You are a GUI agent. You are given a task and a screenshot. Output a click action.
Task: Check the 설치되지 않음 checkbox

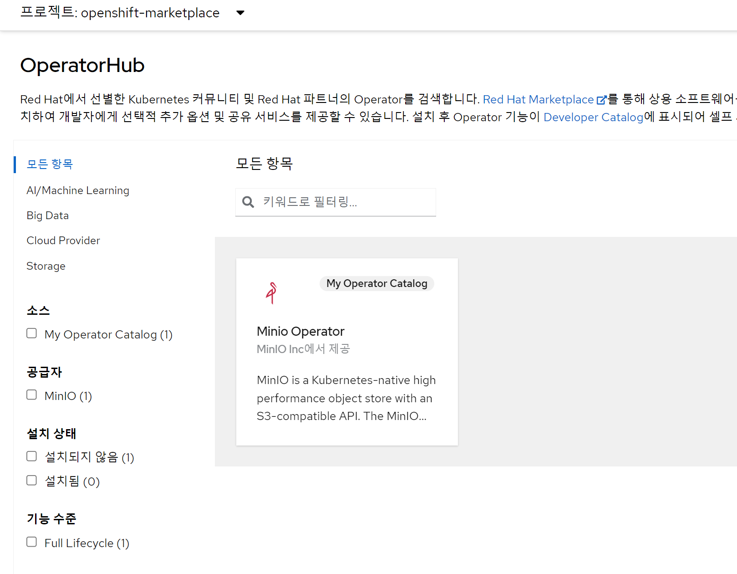click(31, 456)
